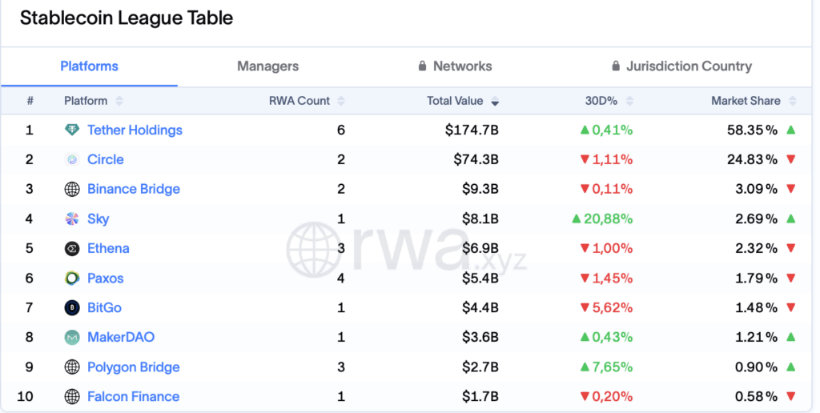Select the Platforms tab
This screenshot has height=413, width=820.
[x=89, y=66]
